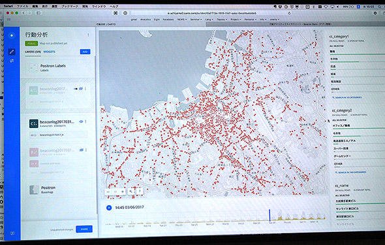Toggle the Safari sidebar button
The height and width of the screenshot is (245, 385).
pos(38,13)
